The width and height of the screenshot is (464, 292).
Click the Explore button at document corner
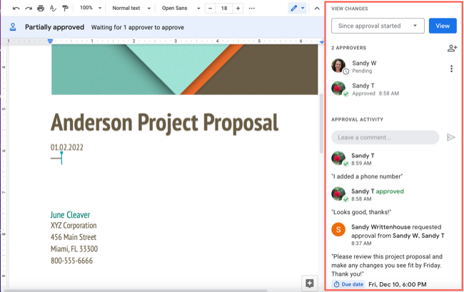pos(310,283)
